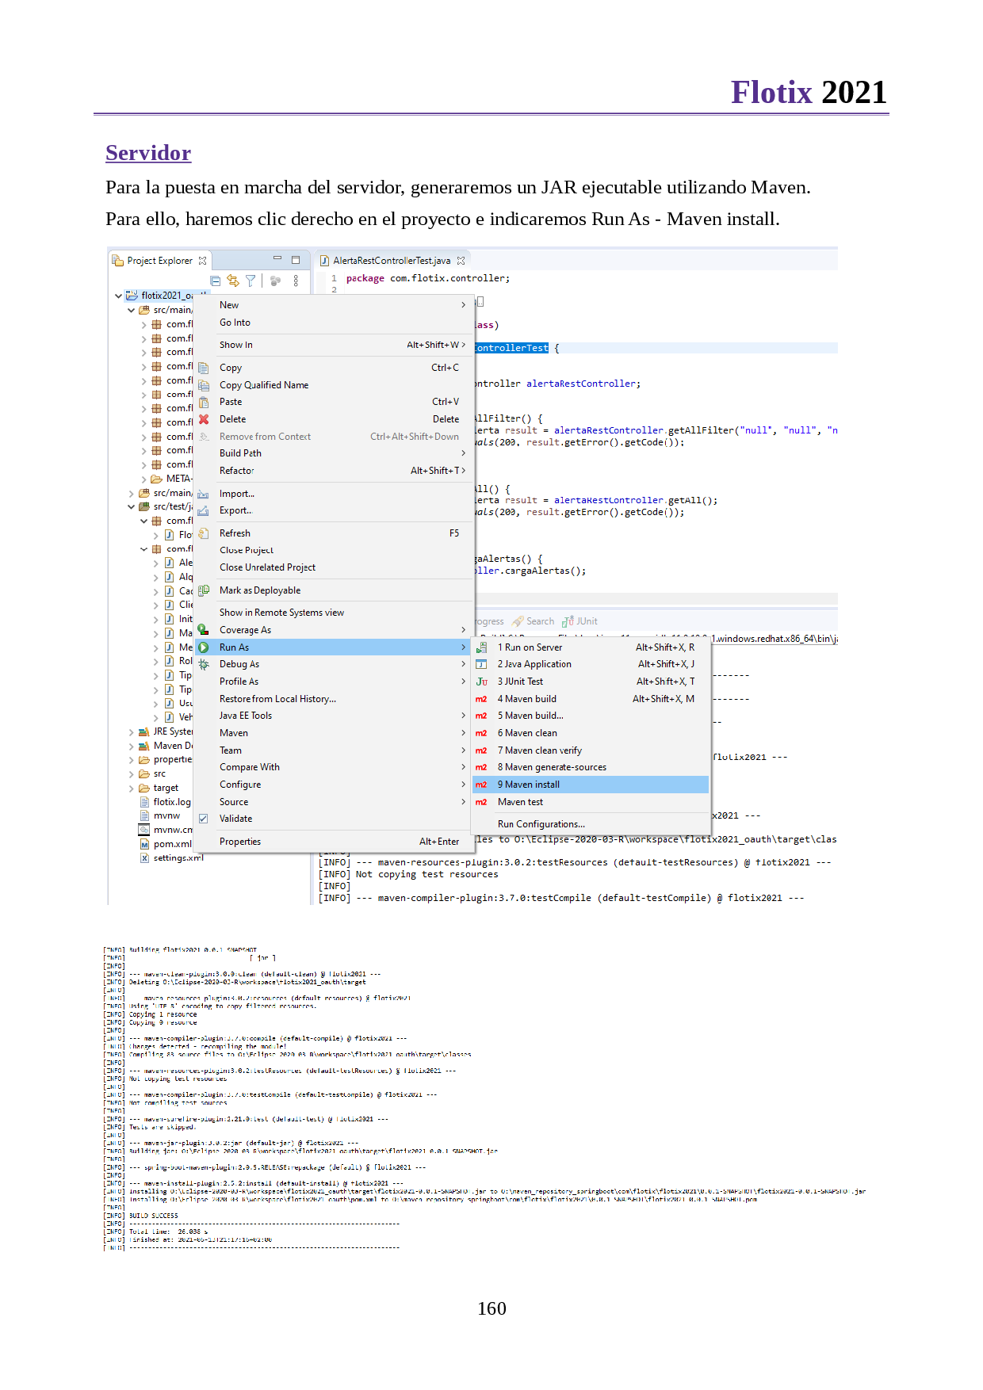The height and width of the screenshot is (1390, 983).
Task: Open the Debug As submenu
Action: (335, 664)
